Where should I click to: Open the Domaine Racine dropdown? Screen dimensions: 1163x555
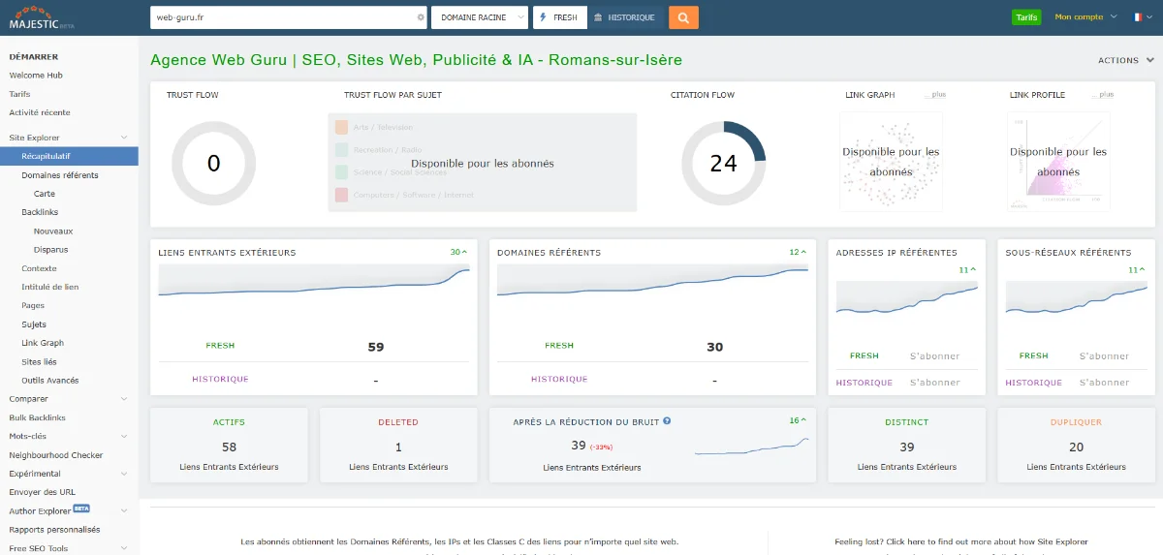click(479, 17)
